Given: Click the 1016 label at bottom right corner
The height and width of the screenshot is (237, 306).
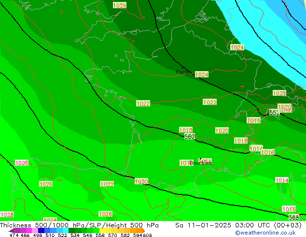Looking at the screenshot, I should coord(289,209).
